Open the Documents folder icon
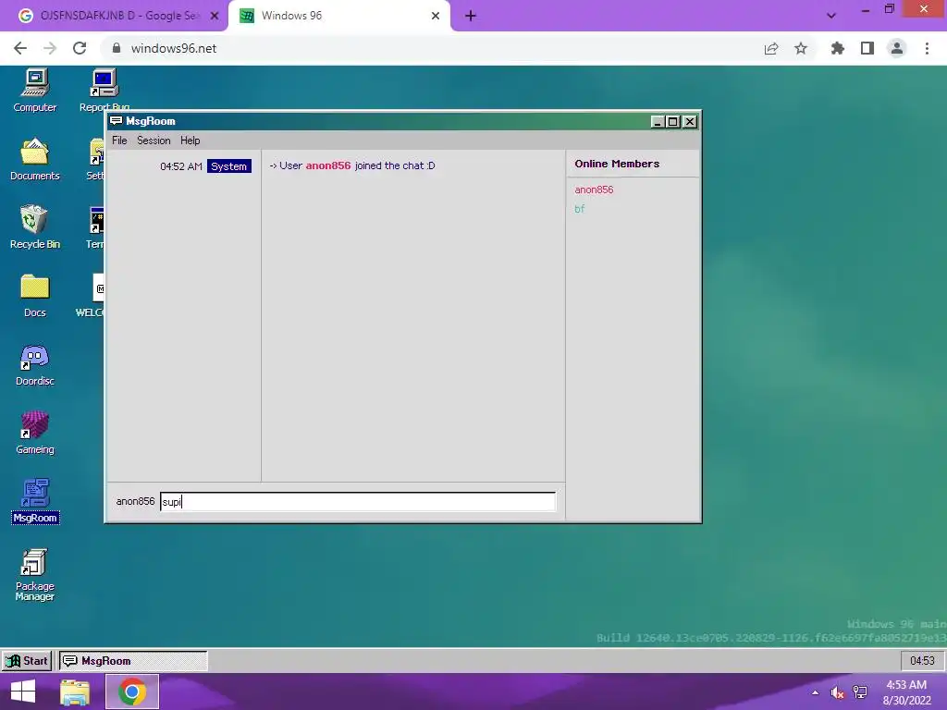Screen dimensions: 947x710 35,159
